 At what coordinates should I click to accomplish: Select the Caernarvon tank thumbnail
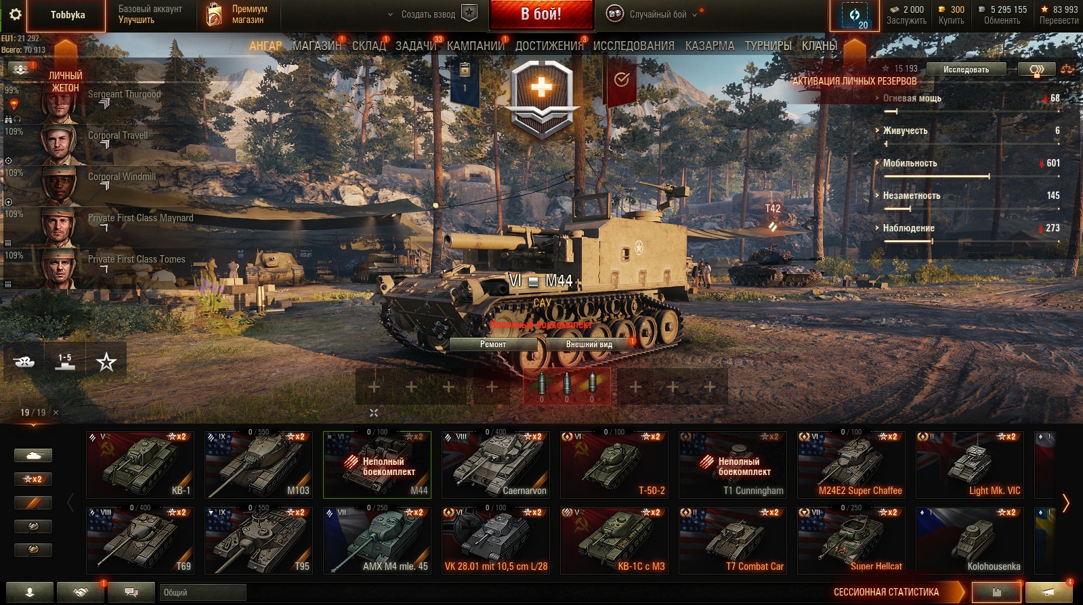tap(496, 465)
